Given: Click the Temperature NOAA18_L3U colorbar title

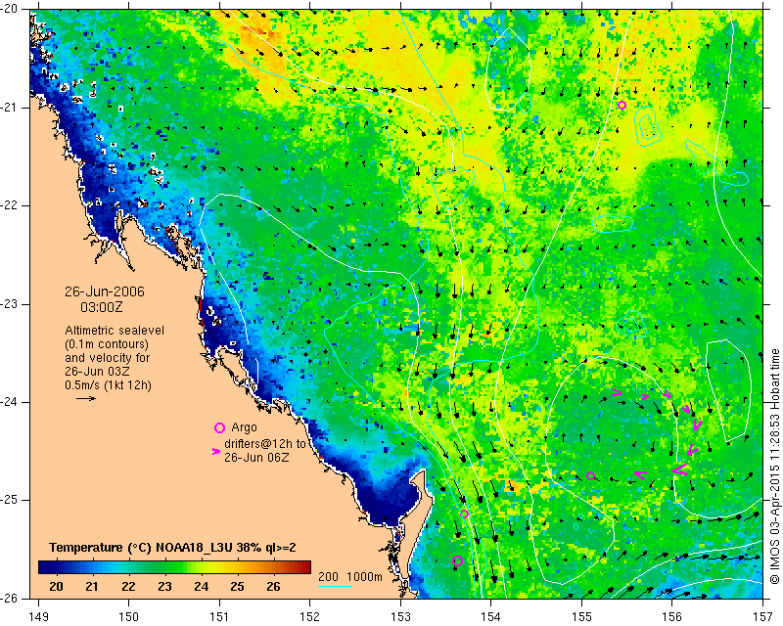Looking at the screenshot, I should coord(172,547).
